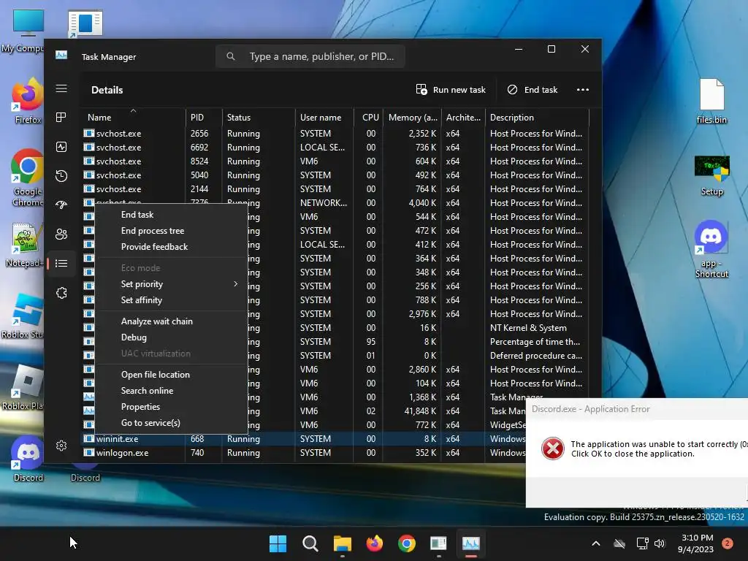Viewport: 748px width, 561px height.
Task: Select svchost.exe row with PID 5040
Action: tap(336, 175)
